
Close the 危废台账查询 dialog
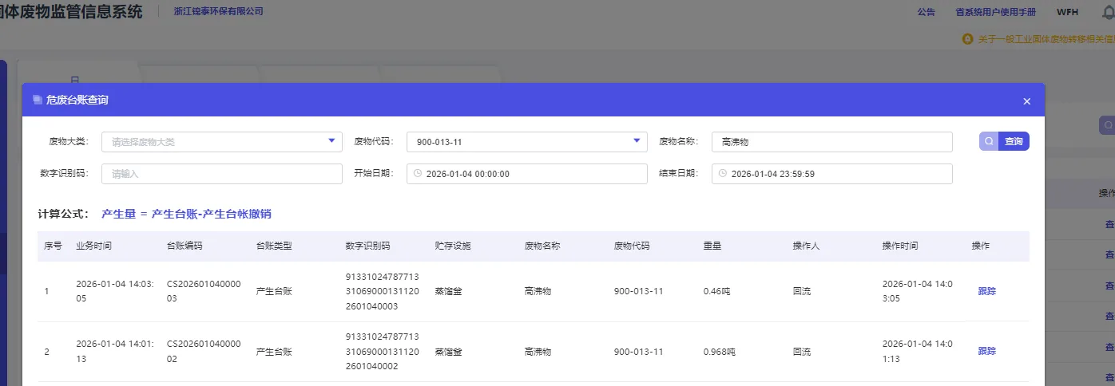[1027, 101]
